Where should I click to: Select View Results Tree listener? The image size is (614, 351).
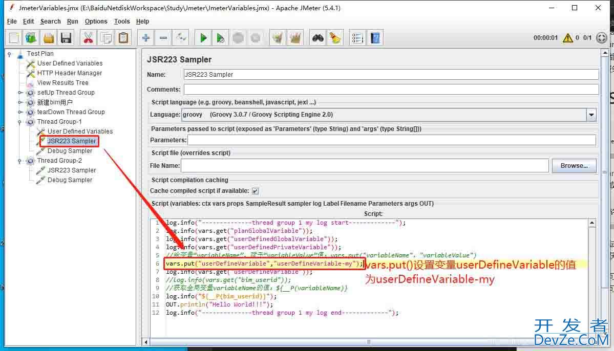[x=62, y=83]
